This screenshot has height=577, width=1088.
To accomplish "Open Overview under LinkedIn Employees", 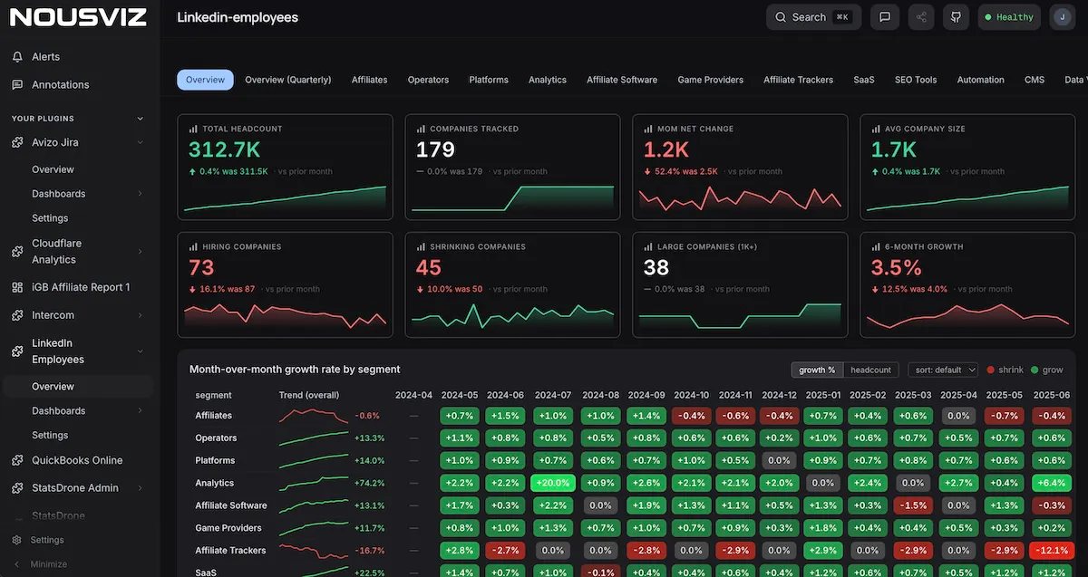I will [78, 387].
